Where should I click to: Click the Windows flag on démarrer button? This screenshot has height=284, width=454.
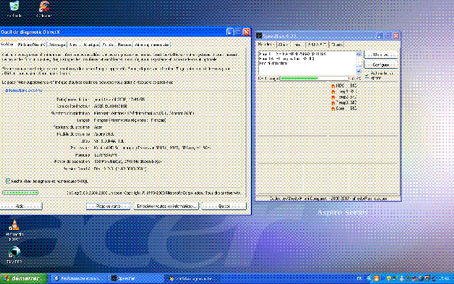[6, 279]
